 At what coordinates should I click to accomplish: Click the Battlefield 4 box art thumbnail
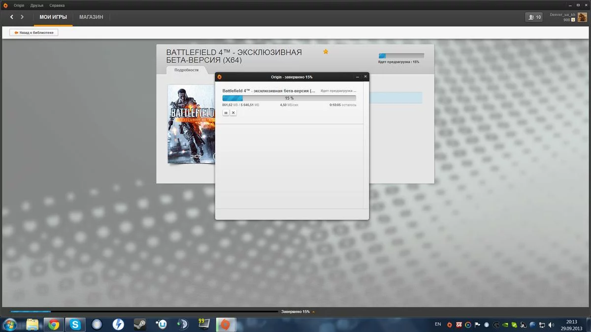click(x=191, y=124)
